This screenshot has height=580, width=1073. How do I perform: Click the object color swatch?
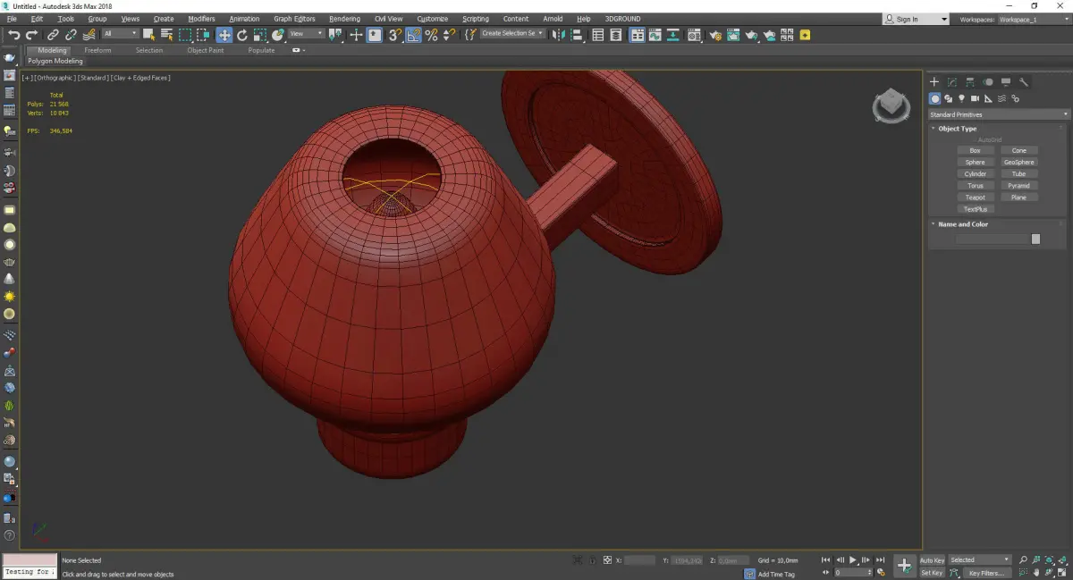click(1035, 239)
